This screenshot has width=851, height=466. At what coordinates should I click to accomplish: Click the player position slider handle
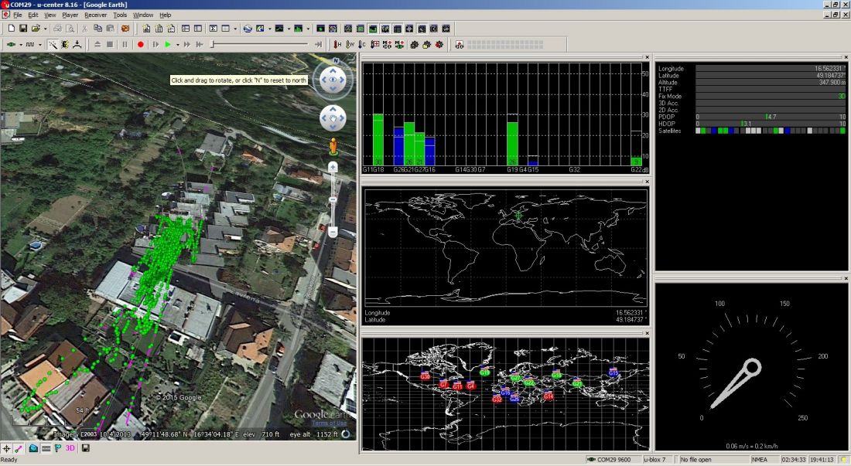pos(214,44)
